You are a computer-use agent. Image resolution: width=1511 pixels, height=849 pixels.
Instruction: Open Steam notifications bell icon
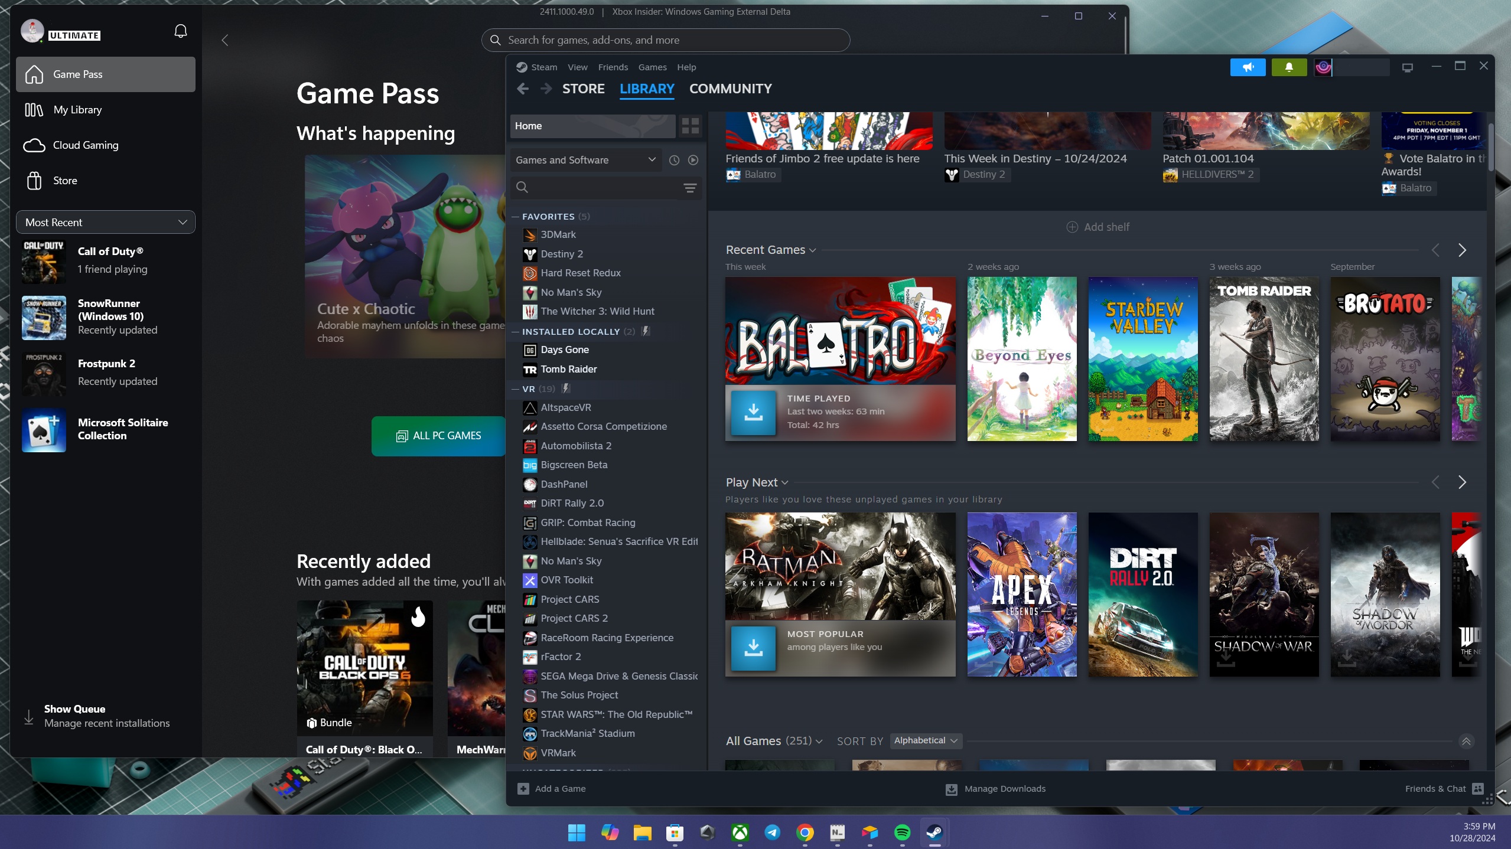[x=1288, y=67]
